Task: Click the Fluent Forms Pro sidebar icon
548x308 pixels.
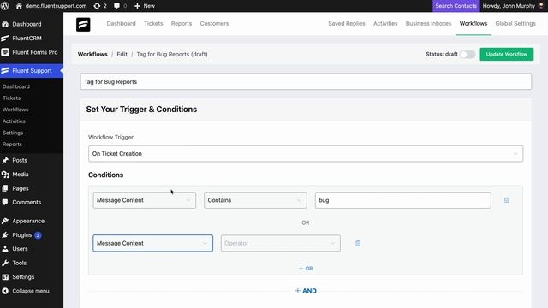Action: (5, 52)
